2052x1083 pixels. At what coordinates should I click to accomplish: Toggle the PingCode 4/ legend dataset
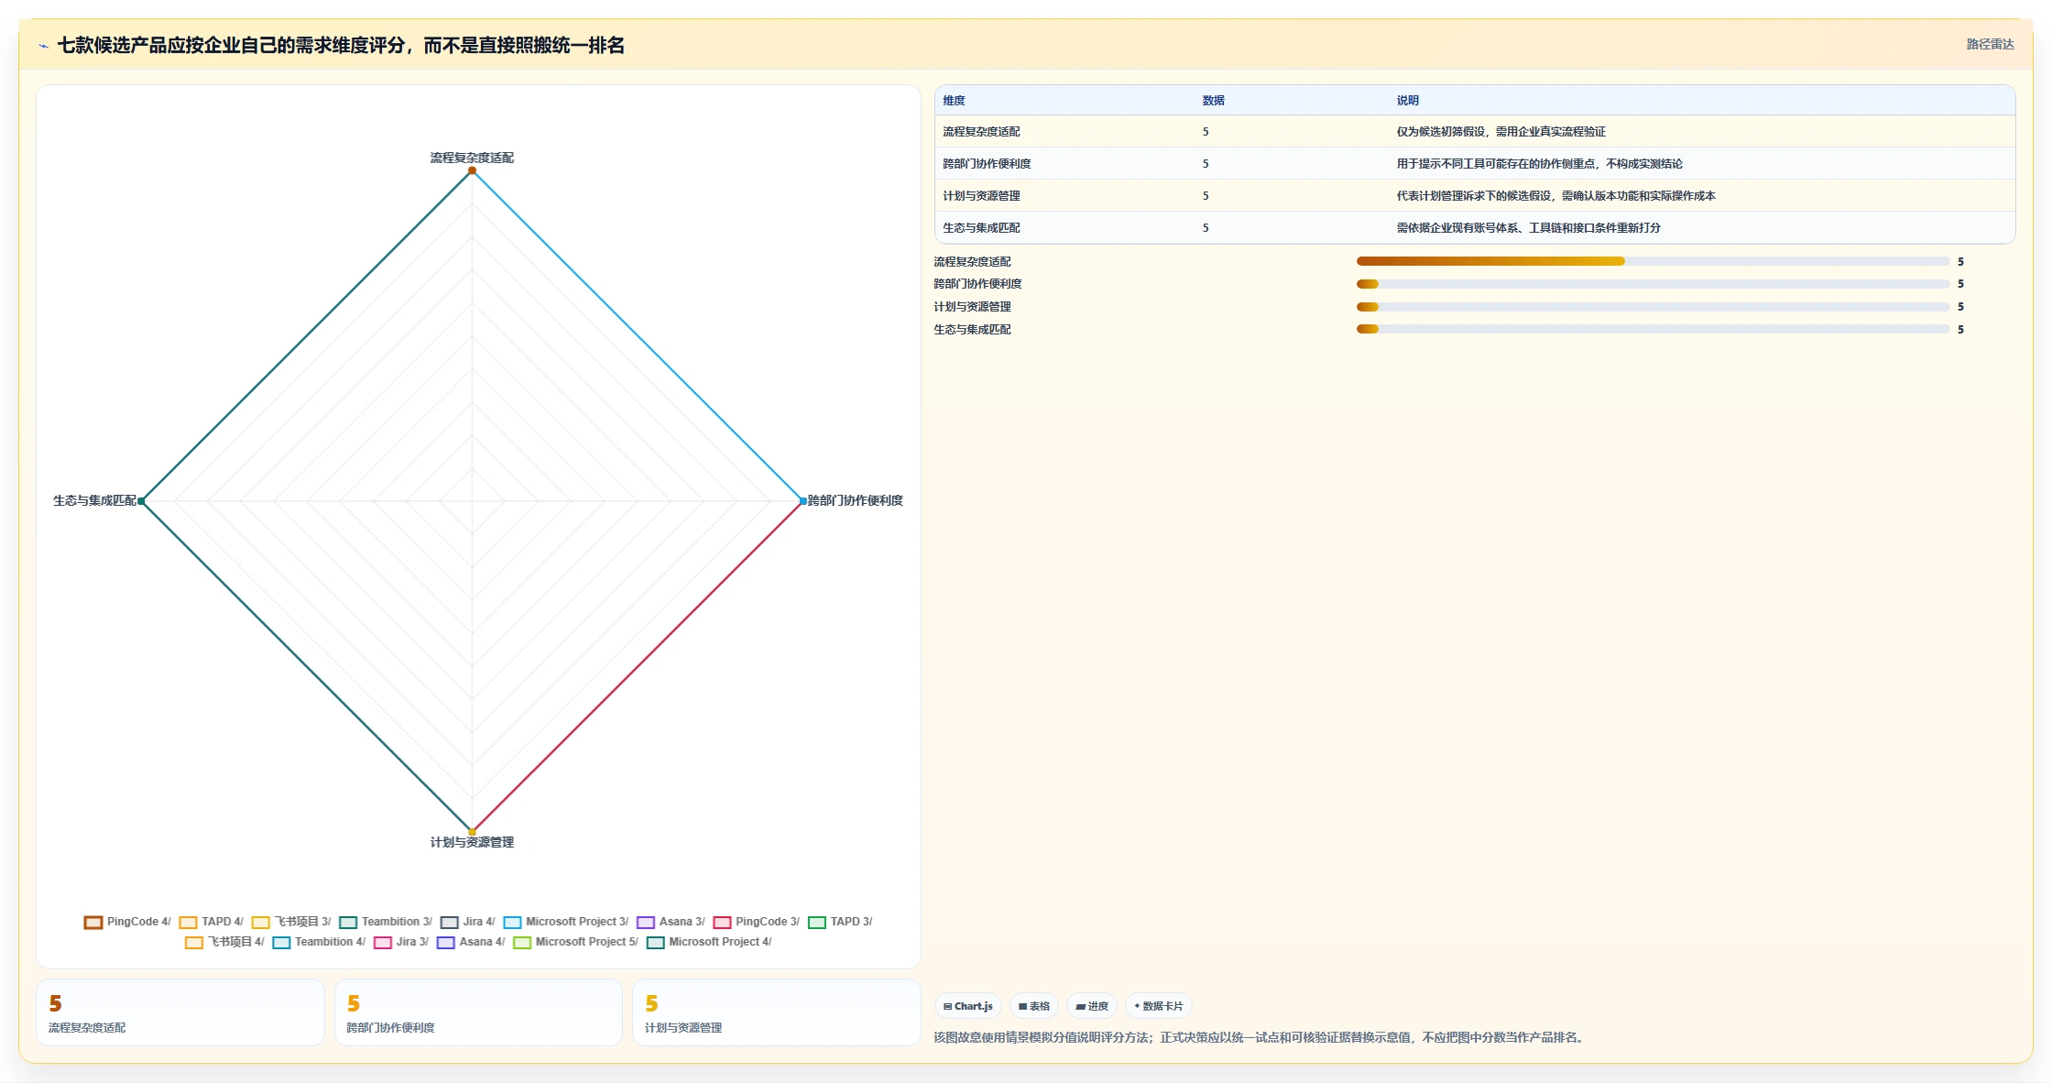point(127,922)
